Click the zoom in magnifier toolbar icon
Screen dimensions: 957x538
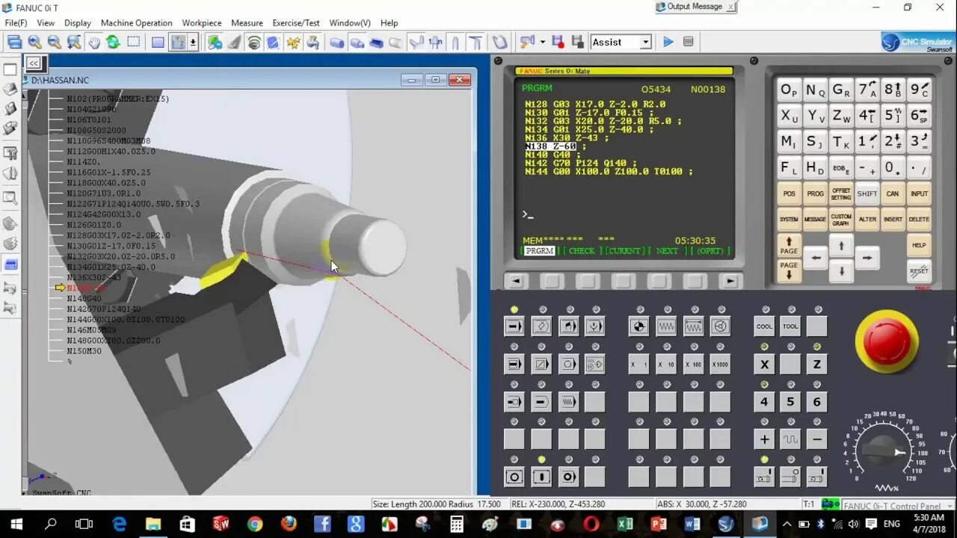tap(34, 43)
